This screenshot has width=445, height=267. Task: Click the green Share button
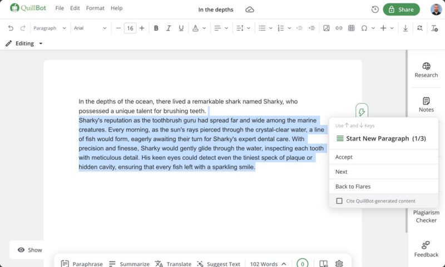[401, 9]
